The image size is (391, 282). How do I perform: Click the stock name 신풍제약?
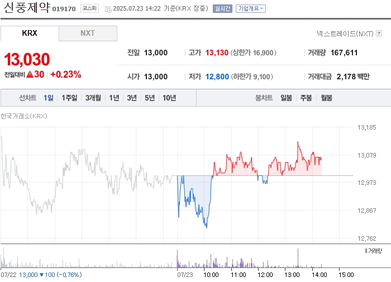pyautogui.click(x=27, y=7)
